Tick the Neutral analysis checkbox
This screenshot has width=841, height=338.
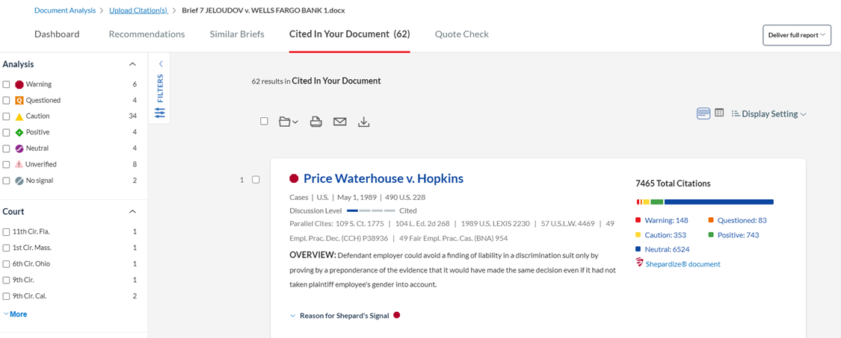(x=6, y=148)
